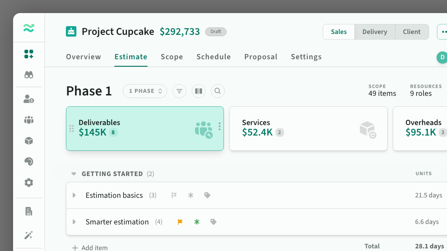Switch to the Scope tab
This screenshot has height=251, width=447.
(x=172, y=57)
